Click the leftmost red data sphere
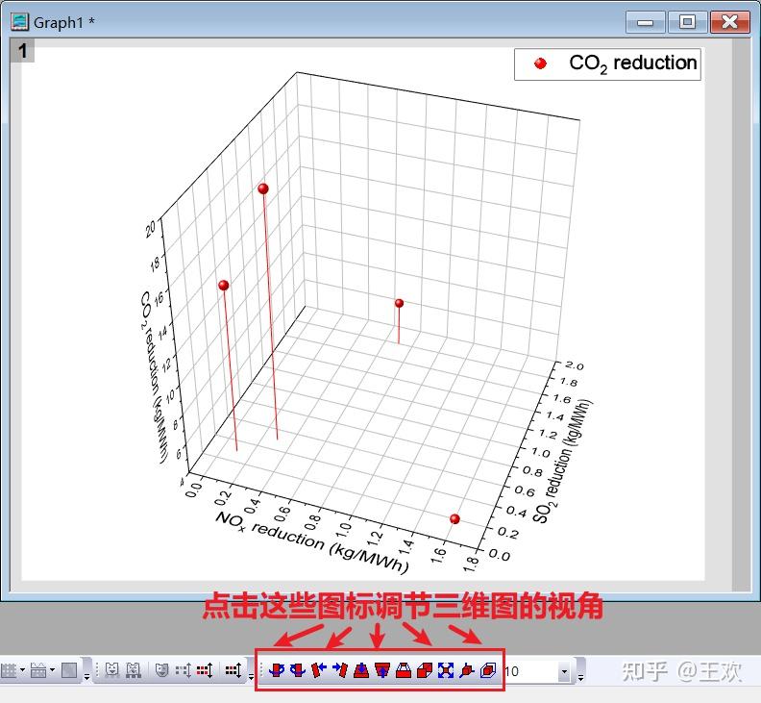The width and height of the screenshot is (761, 703). [x=224, y=286]
